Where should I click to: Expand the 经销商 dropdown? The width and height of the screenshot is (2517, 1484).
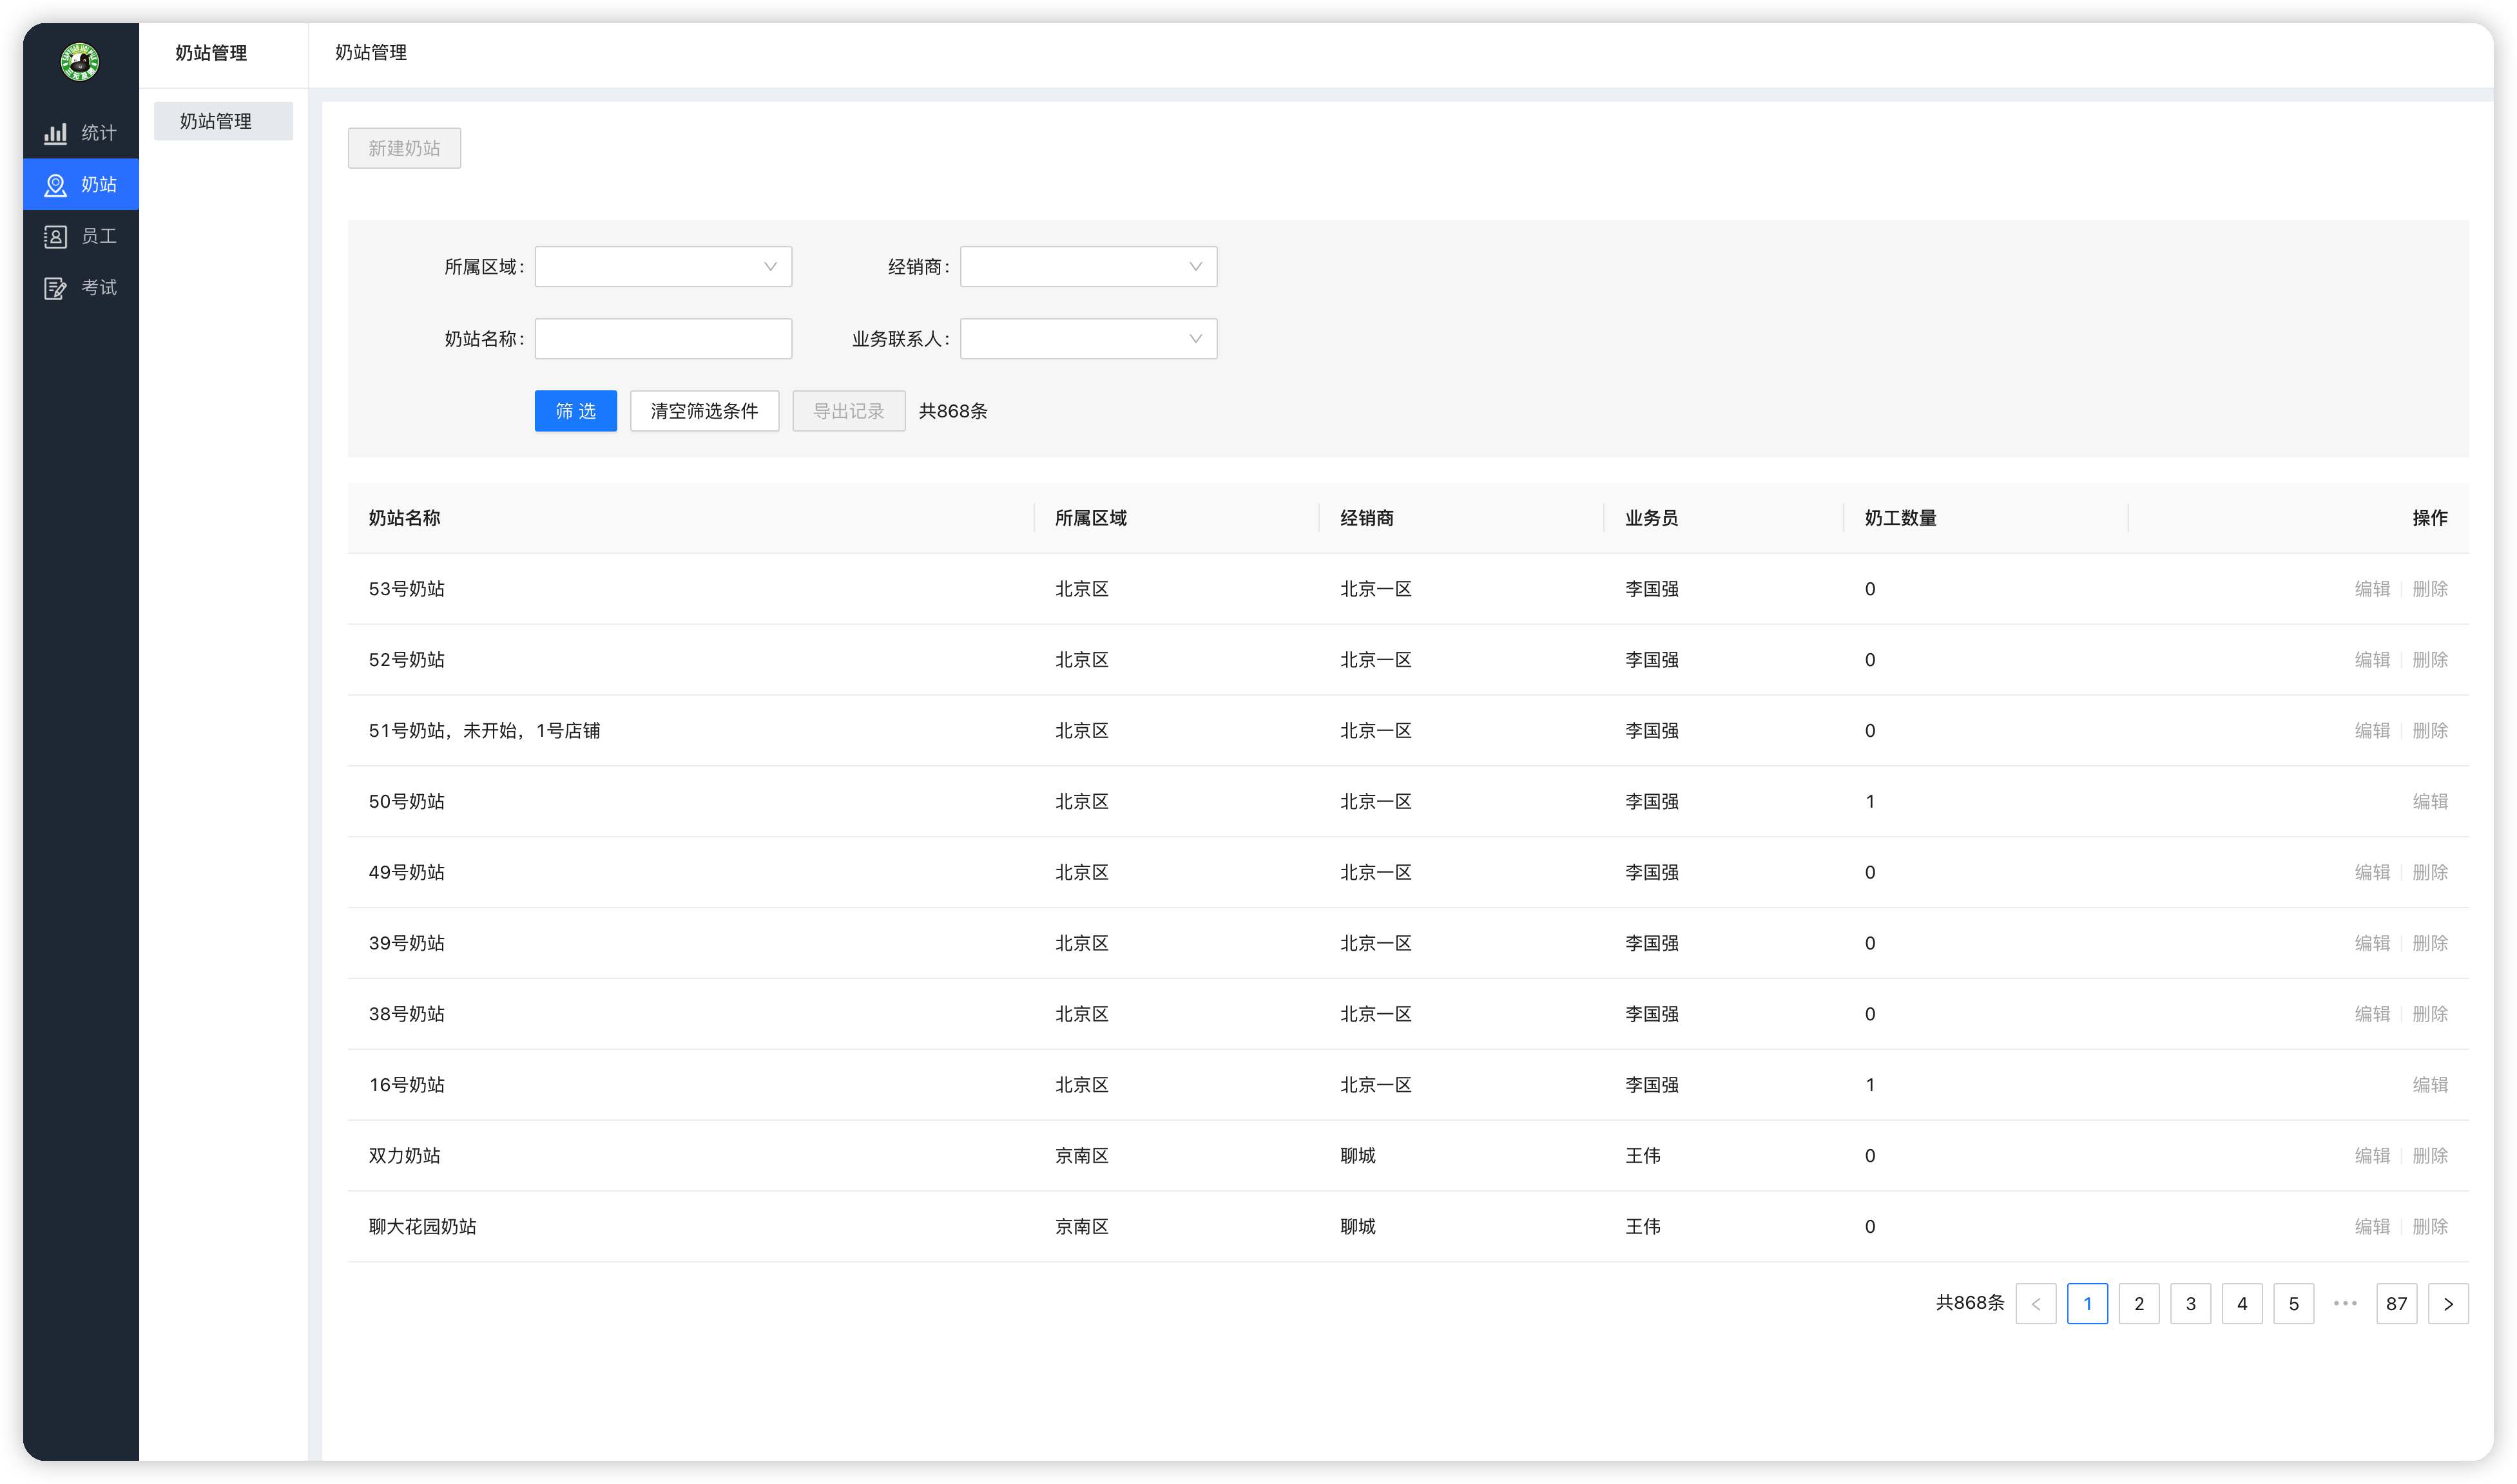pyautogui.click(x=1088, y=267)
